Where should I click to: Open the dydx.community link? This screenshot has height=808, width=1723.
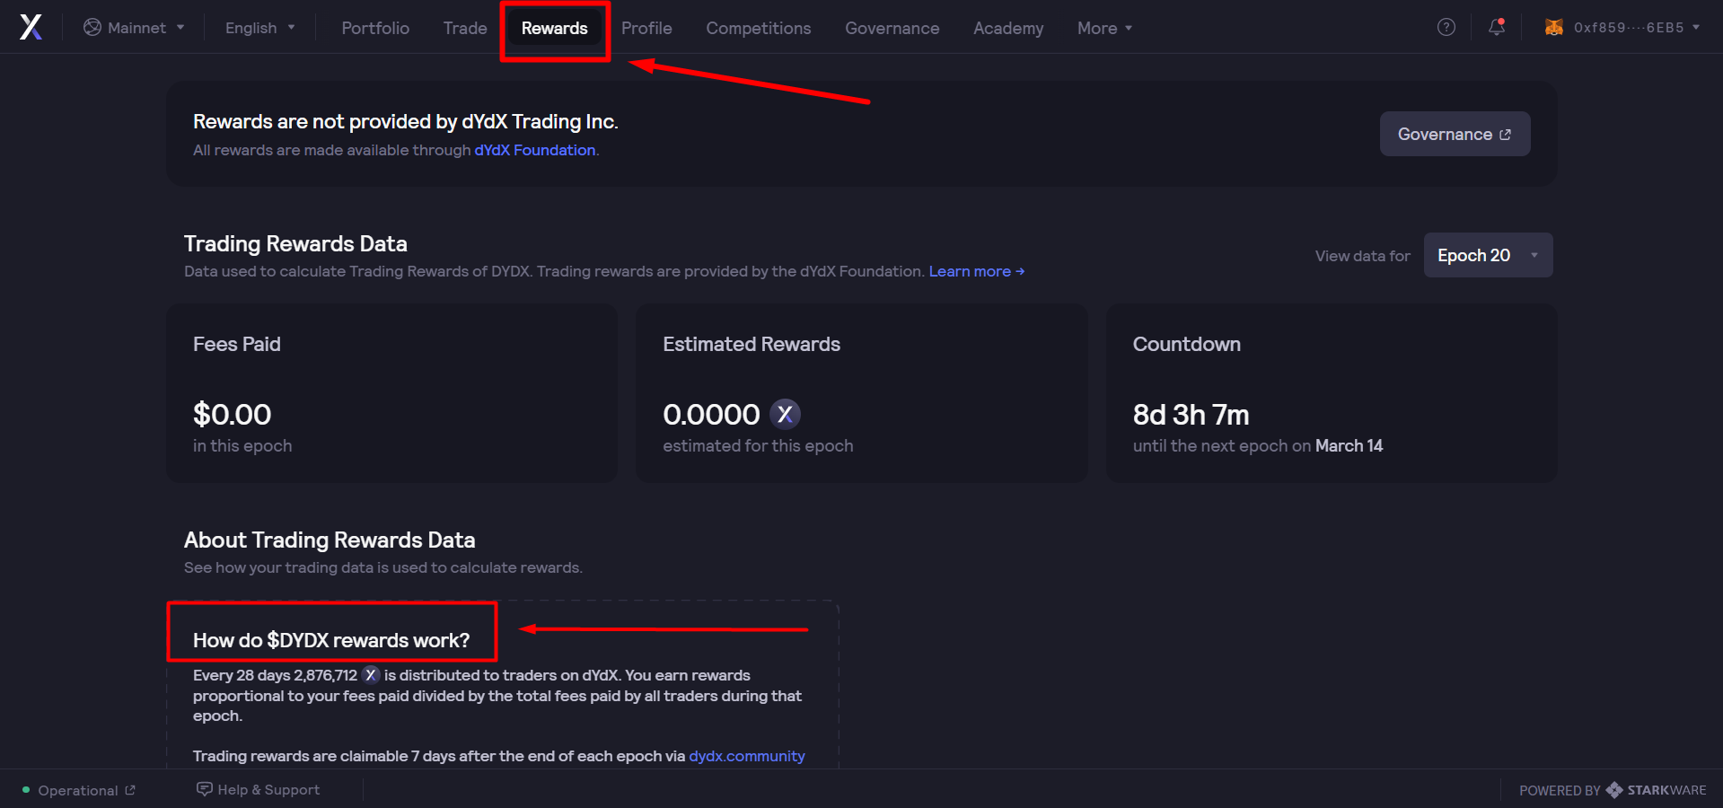click(747, 756)
